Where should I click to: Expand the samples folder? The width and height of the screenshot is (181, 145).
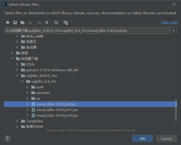click(27, 93)
